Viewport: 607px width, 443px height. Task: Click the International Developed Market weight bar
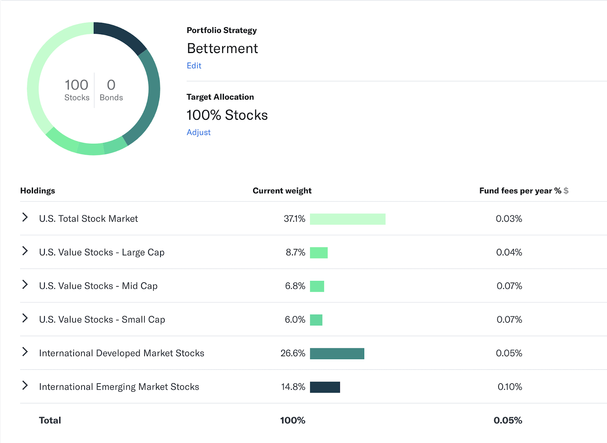point(337,354)
